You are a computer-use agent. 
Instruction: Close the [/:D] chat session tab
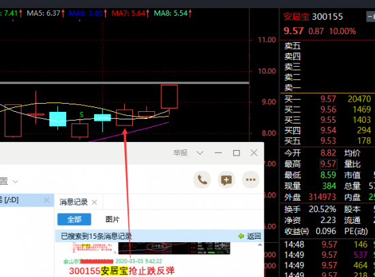(47, 200)
